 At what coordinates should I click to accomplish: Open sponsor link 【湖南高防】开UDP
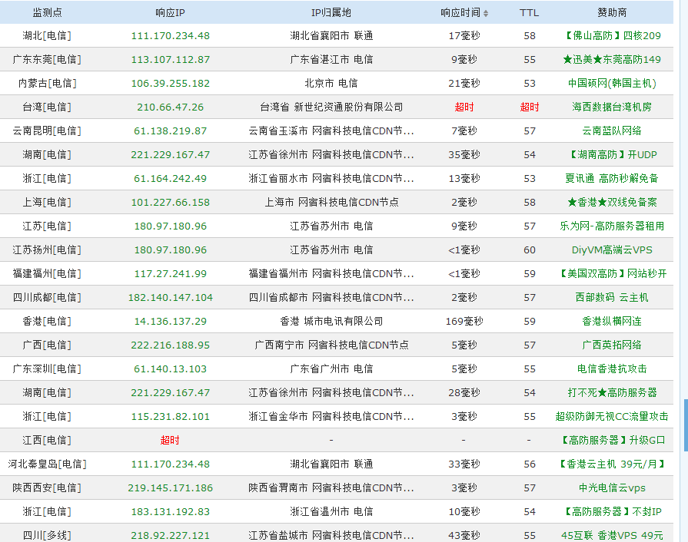(x=612, y=154)
